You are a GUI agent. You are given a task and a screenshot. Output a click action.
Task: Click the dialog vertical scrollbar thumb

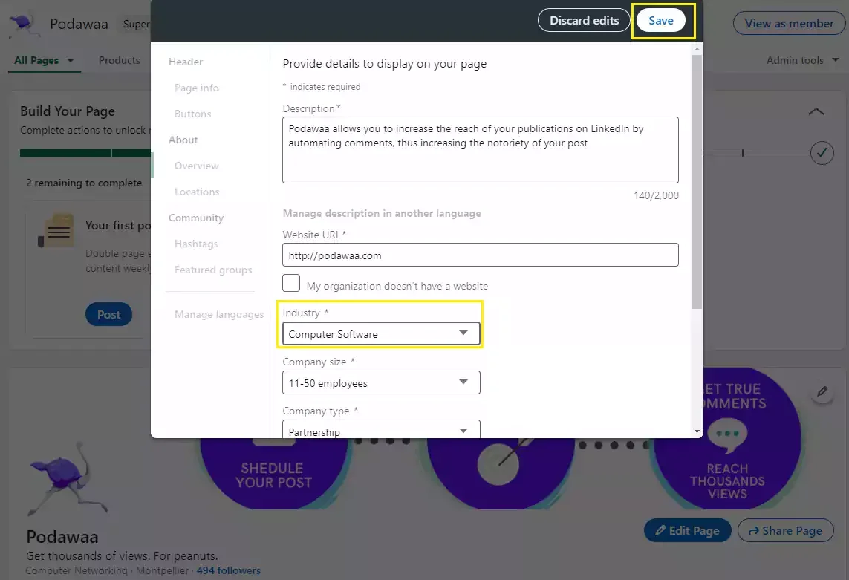[x=697, y=181]
